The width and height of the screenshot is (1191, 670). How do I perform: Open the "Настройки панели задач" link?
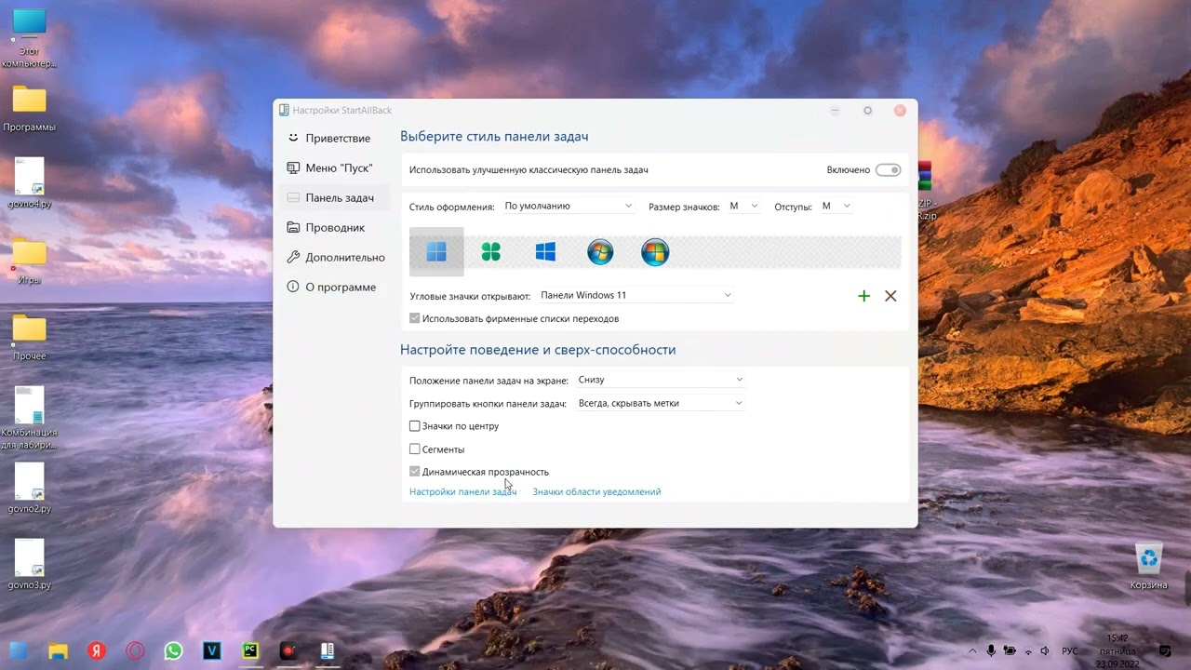(x=463, y=491)
